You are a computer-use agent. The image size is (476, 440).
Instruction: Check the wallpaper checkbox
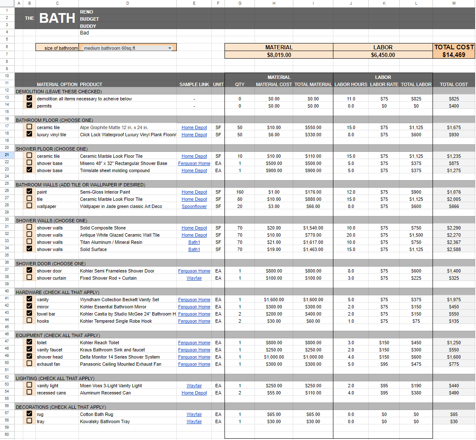coord(30,206)
